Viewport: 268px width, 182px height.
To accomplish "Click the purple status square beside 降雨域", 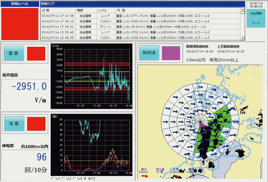I will tap(171, 53).
